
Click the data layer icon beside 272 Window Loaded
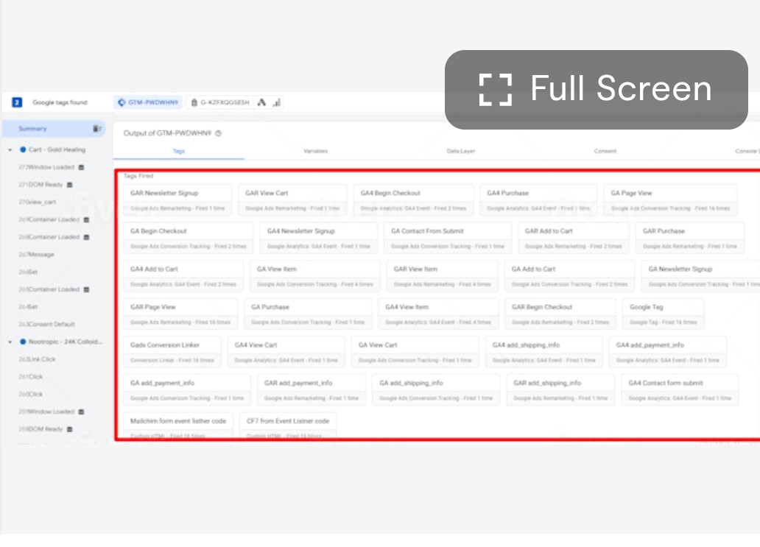[x=80, y=167]
